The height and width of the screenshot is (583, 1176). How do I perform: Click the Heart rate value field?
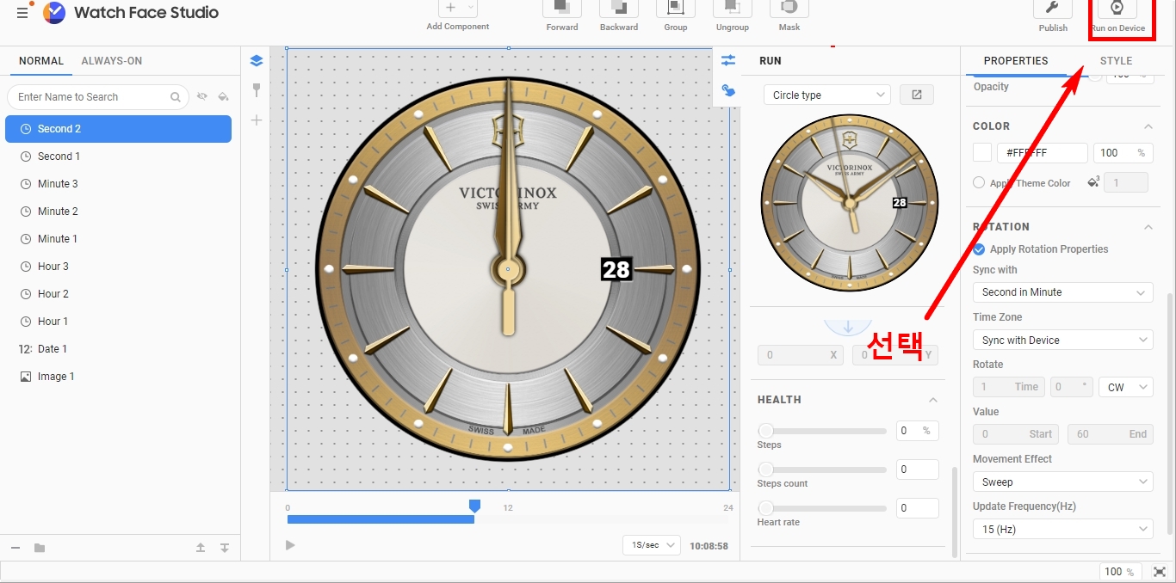917,508
